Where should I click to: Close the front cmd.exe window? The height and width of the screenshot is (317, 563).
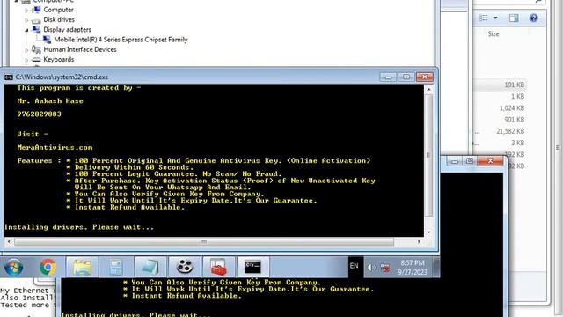tap(425, 77)
